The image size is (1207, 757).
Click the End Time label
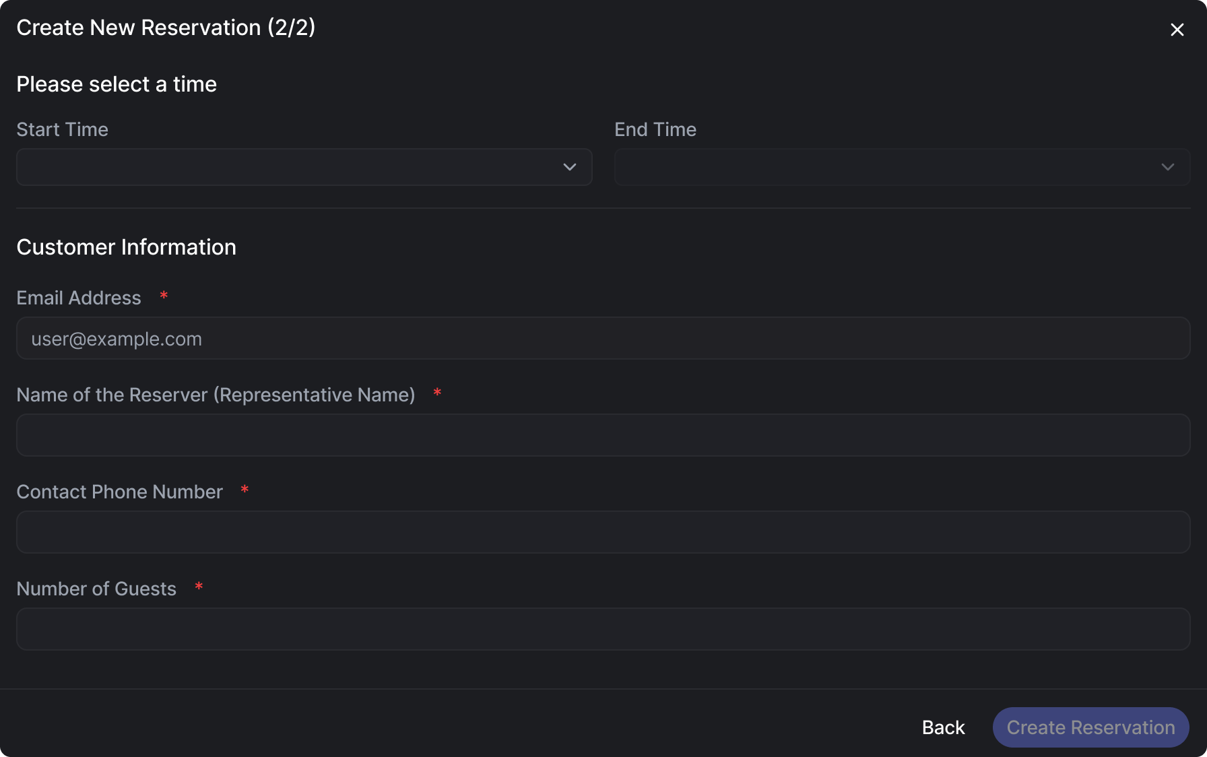tap(655, 129)
